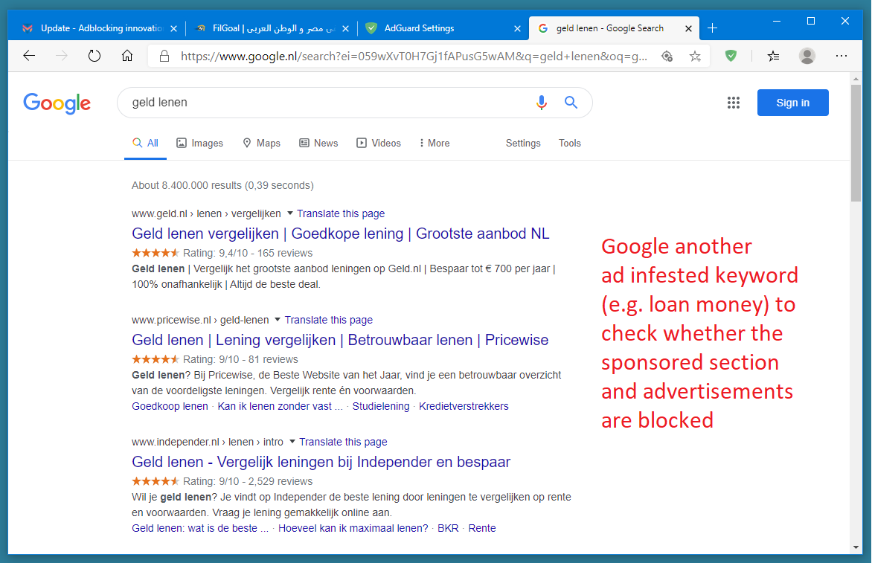872x563 pixels.
Task: Expand the dropdown arrow beside independer.nl result
Action: (292, 442)
